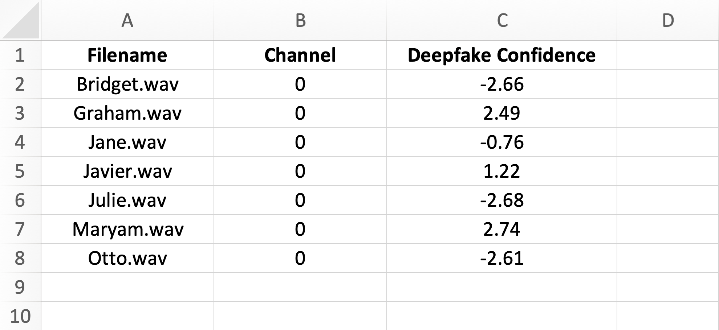Select the Julie.wav cell
Screen dimensions: 719x330
tap(127, 200)
